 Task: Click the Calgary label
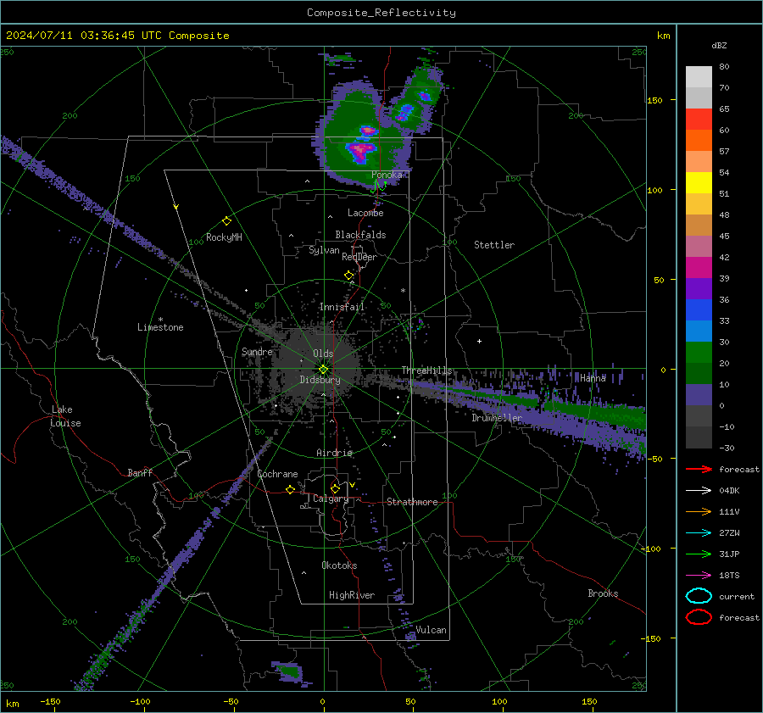(x=331, y=499)
